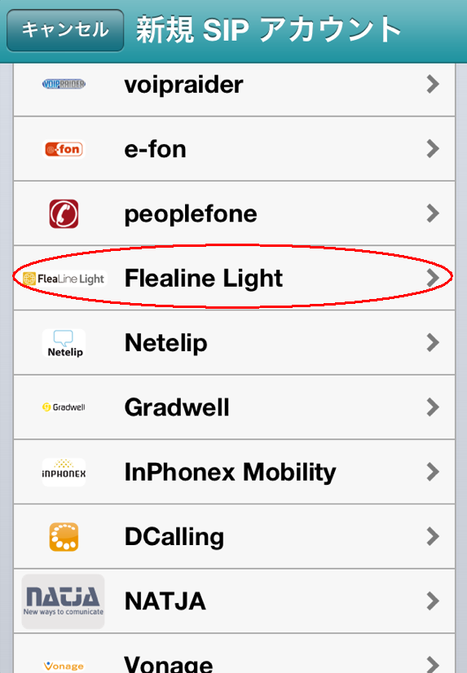This screenshot has height=673, width=467.
Task: Select the peoplefone provider name
Action: [x=191, y=214]
